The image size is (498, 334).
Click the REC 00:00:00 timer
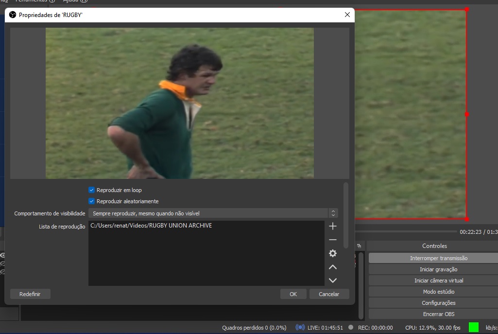(x=376, y=328)
